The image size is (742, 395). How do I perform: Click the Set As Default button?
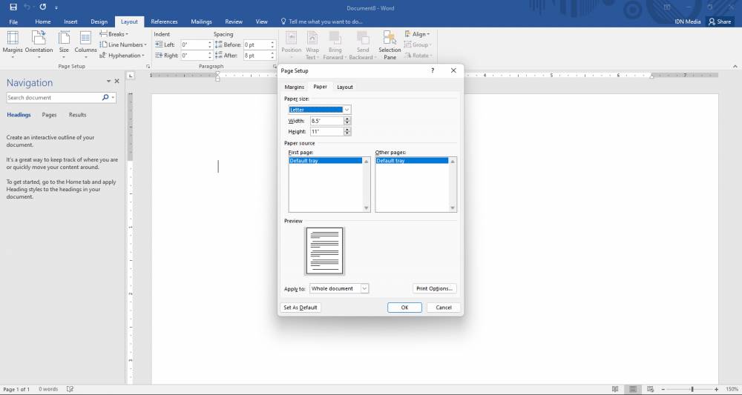pos(301,308)
